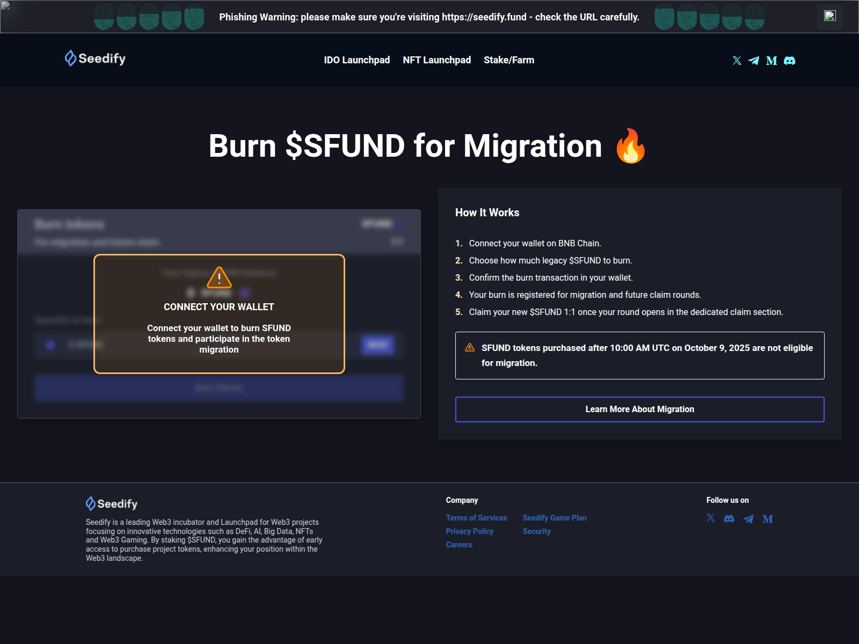Click step 'Confirm the burn transaction in your wallet.'
This screenshot has width=859, height=644.
coord(551,277)
